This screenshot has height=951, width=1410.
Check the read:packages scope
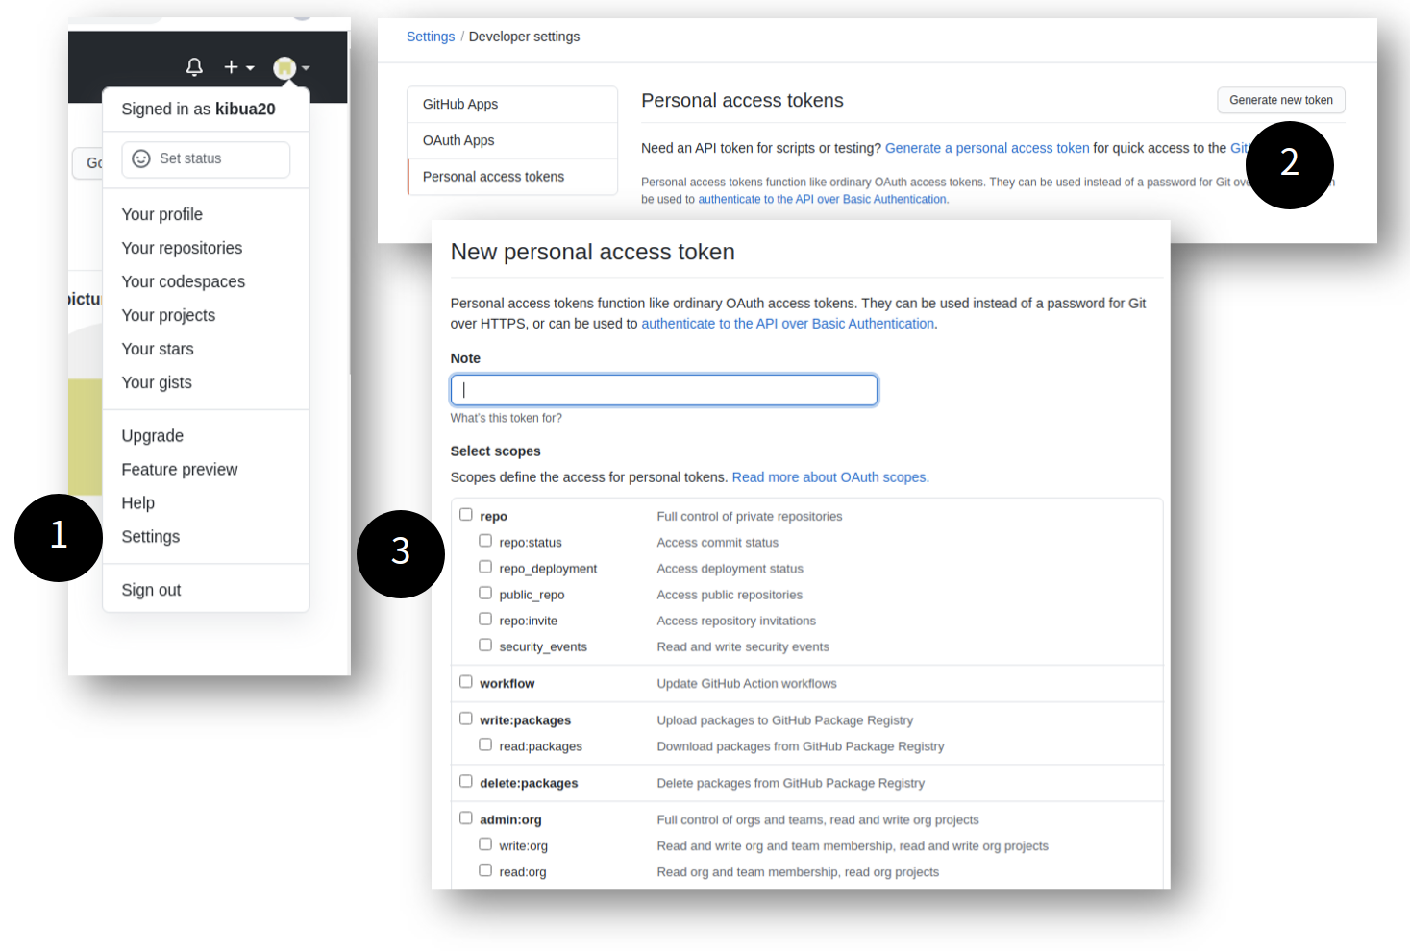tap(485, 744)
